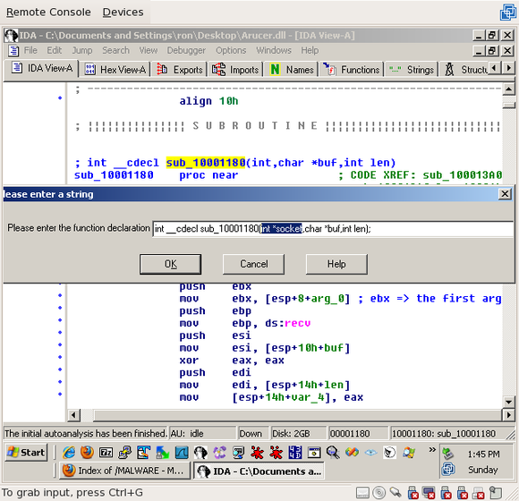Switch to 'Index of /MALWARE' Firefox taskbar button
Viewport: 519px width, 501px height.
point(124,471)
